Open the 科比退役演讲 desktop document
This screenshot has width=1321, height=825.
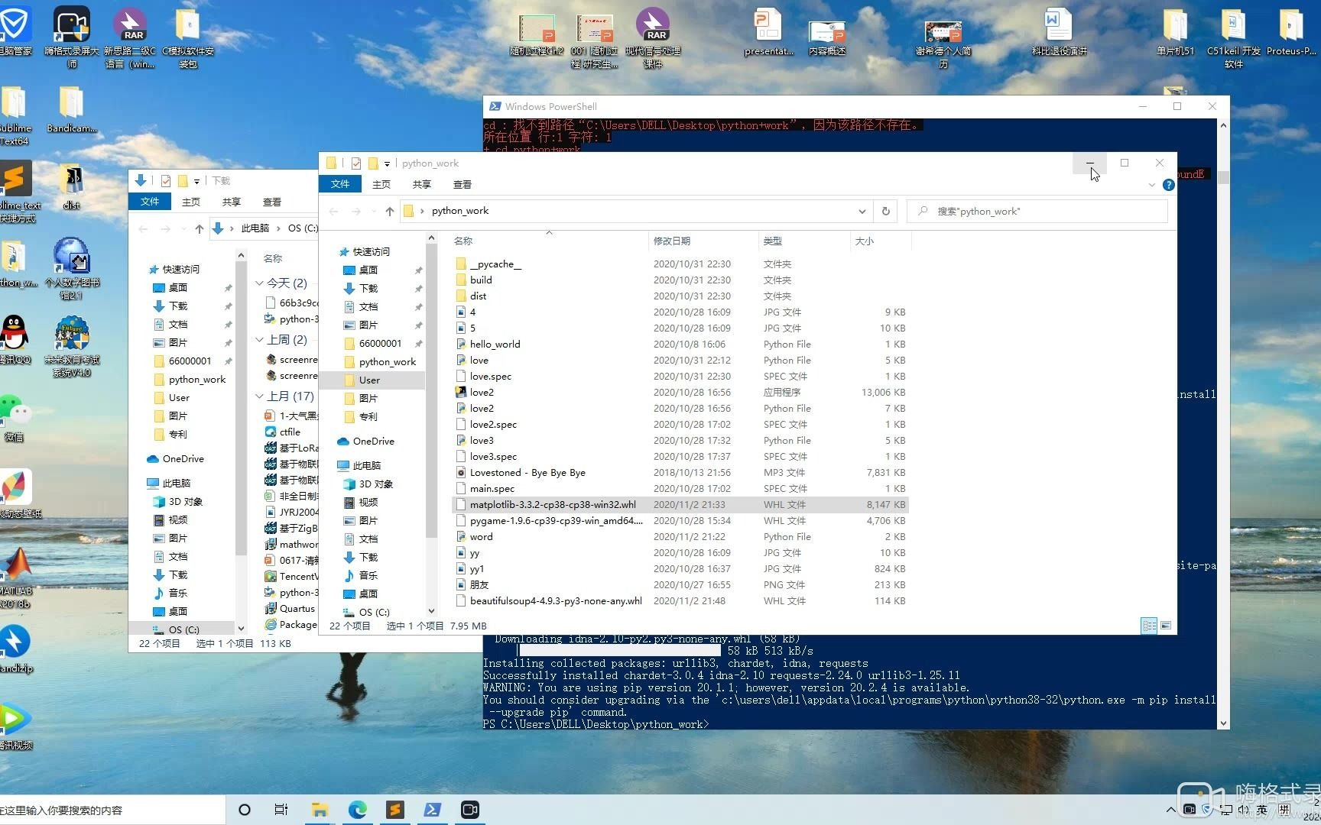[x=1059, y=32]
